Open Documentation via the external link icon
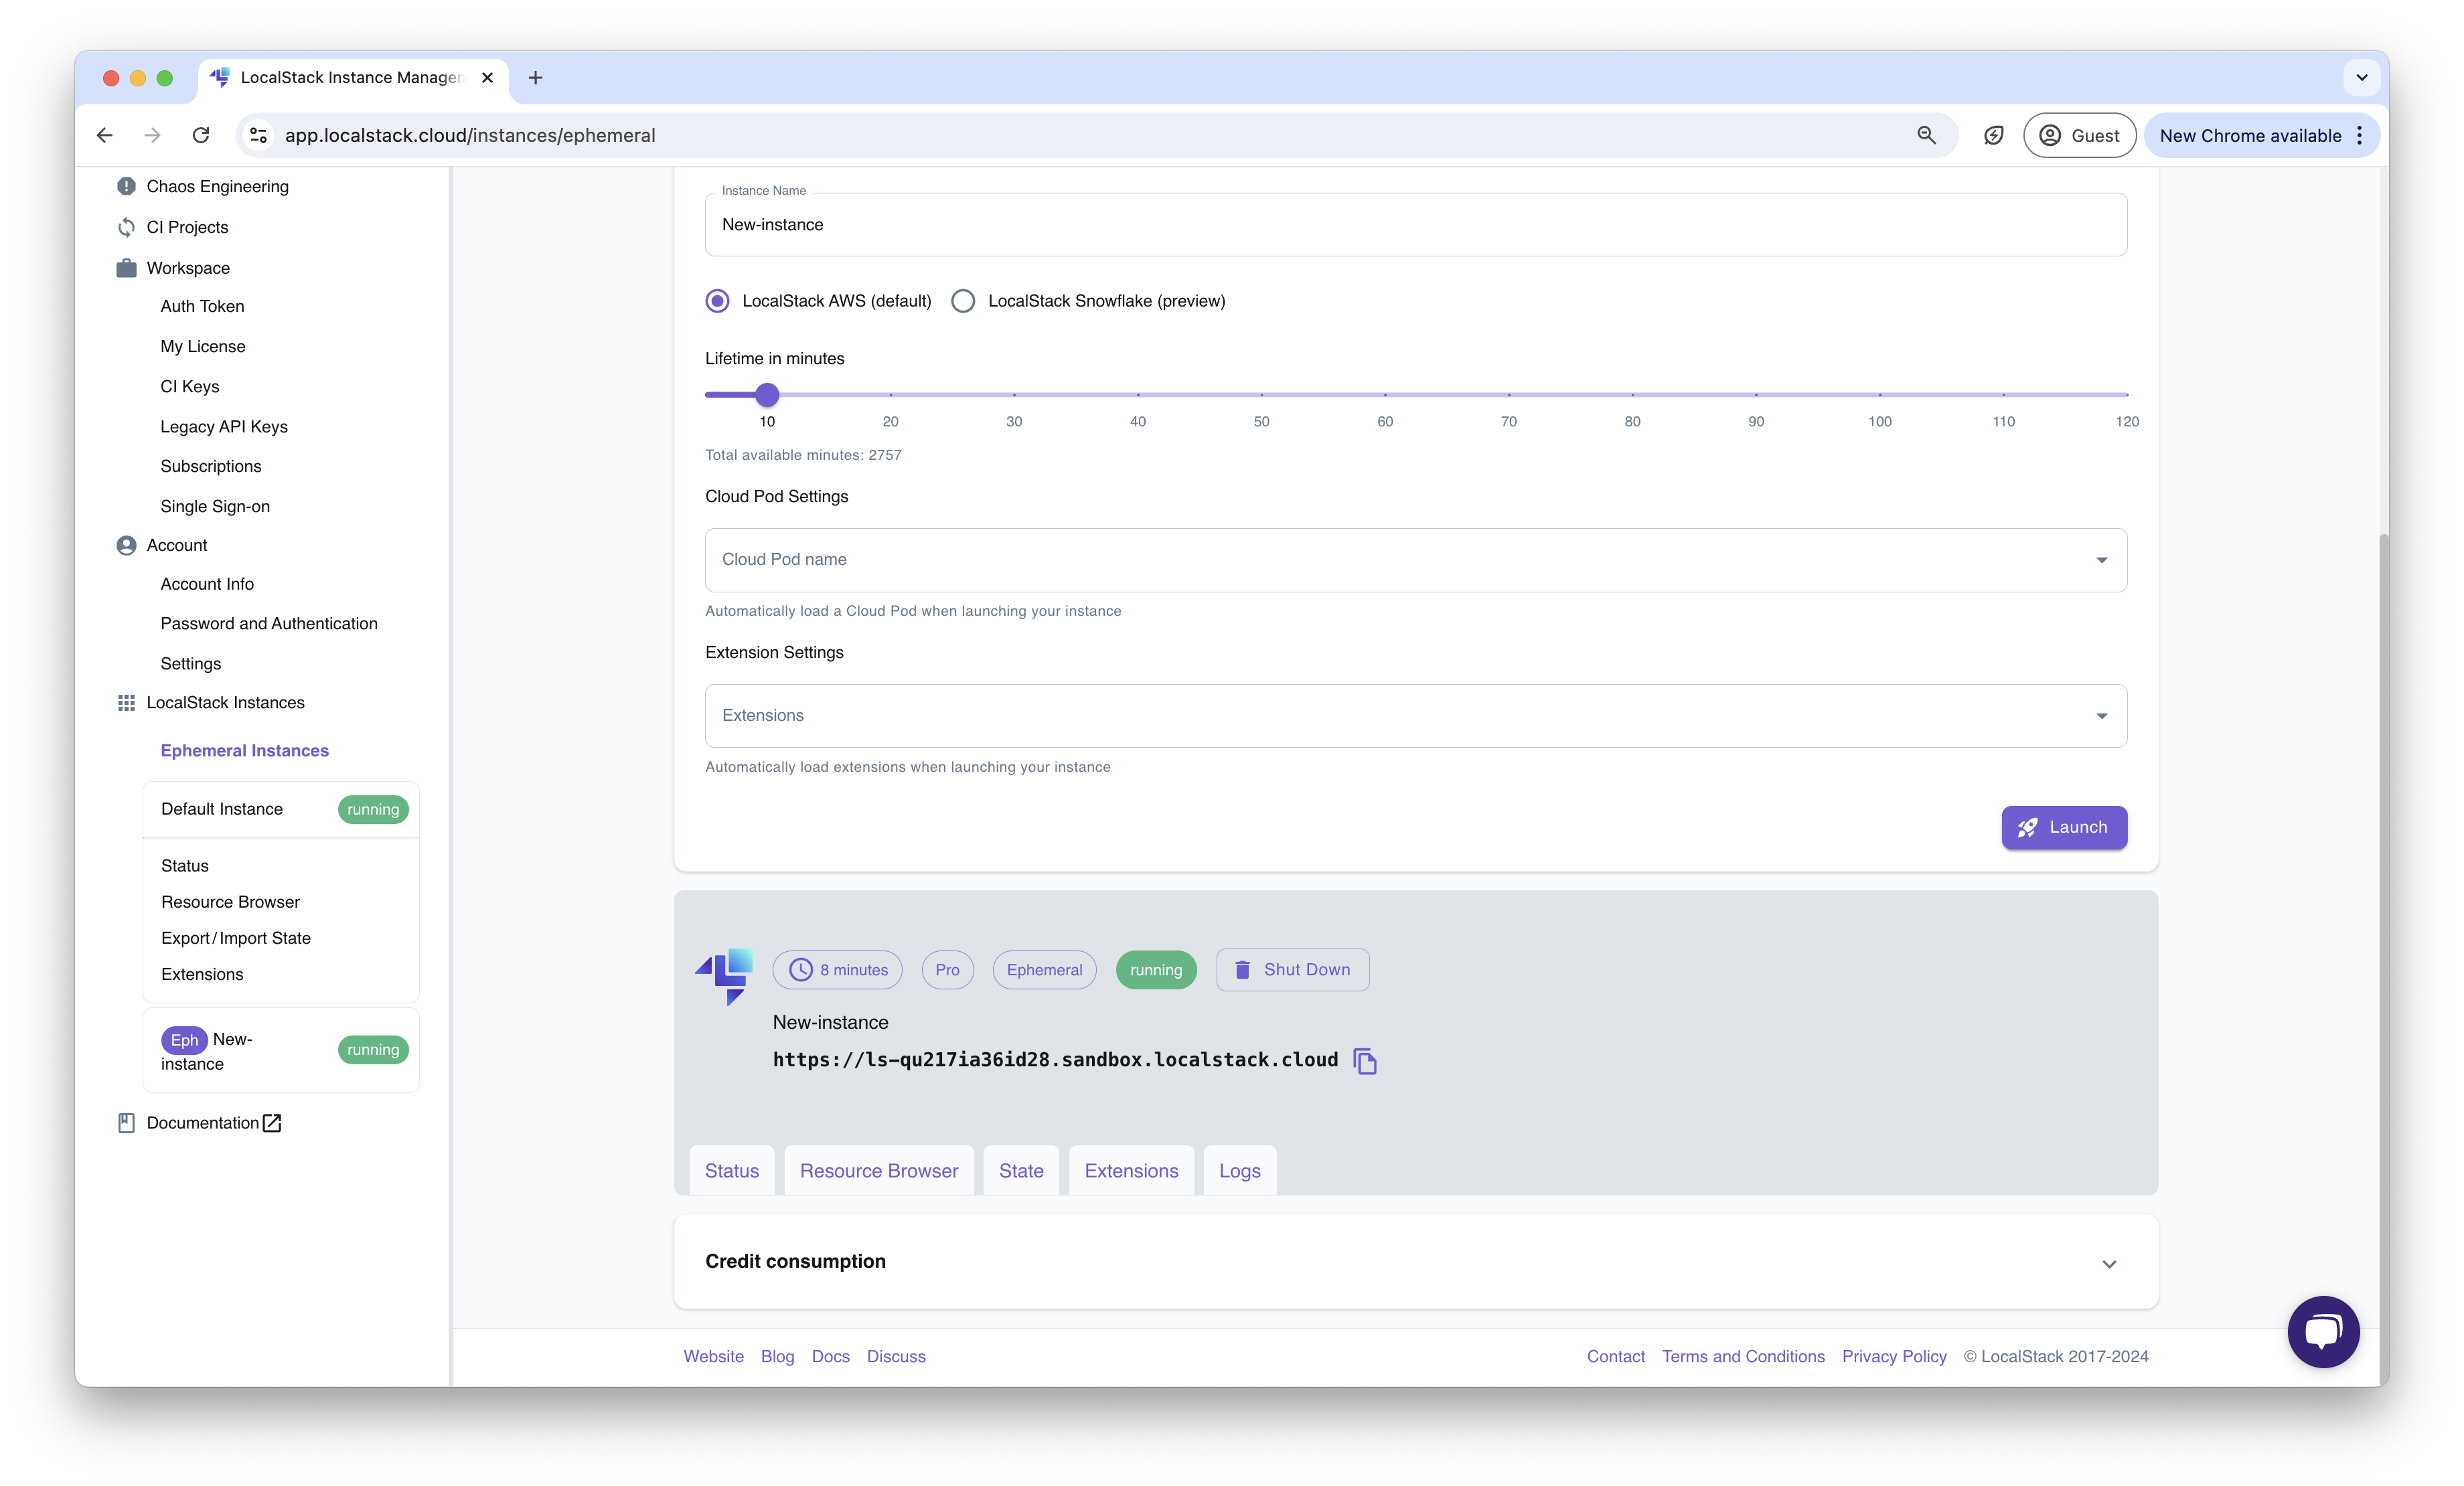 pyautogui.click(x=272, y=1122)
